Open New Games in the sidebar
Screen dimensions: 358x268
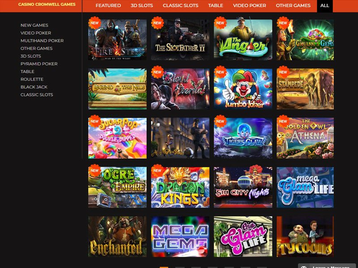(x=34, y=25)
